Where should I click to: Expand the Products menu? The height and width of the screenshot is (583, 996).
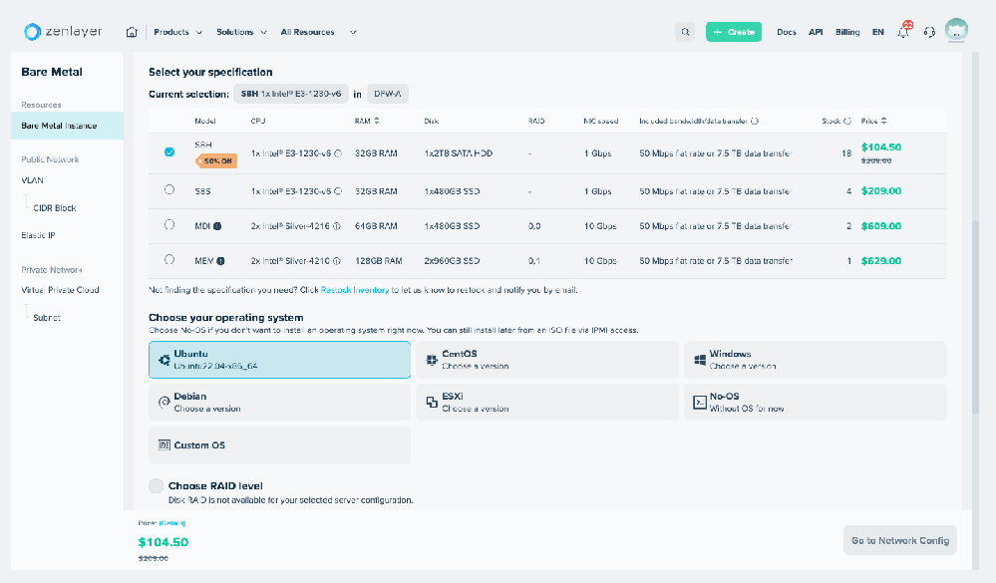[177, 32]
